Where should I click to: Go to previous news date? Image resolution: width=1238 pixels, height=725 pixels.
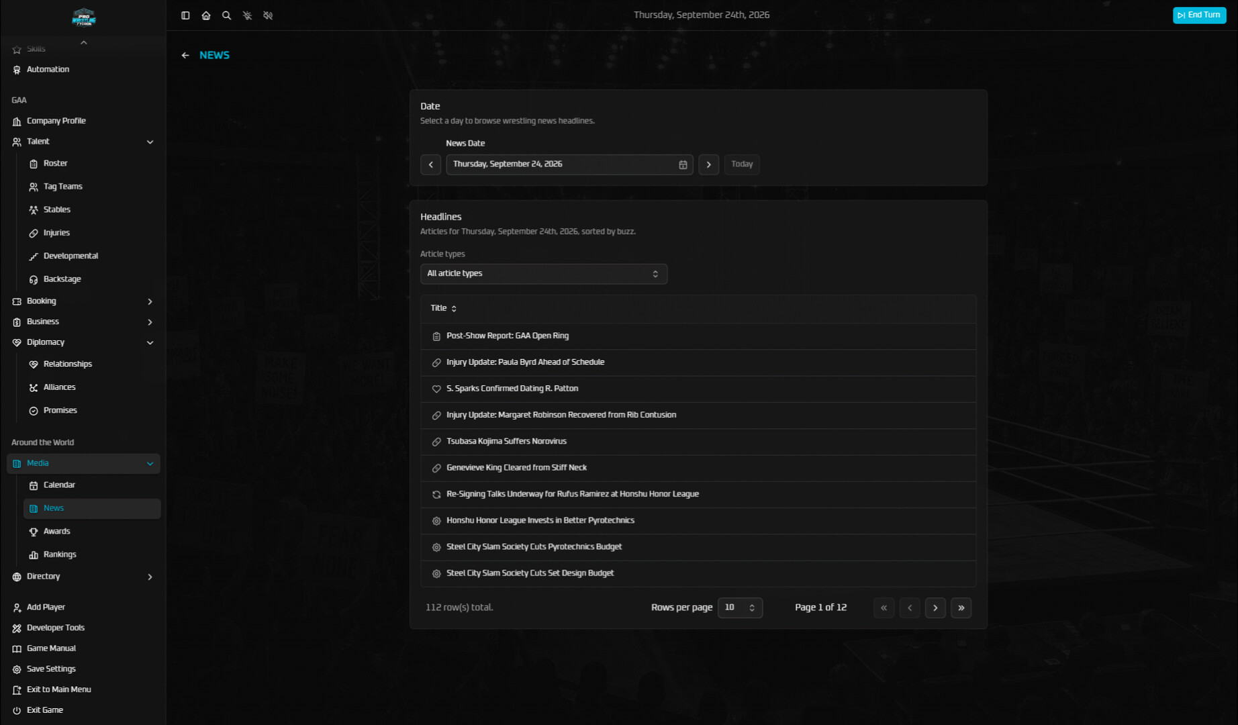click(431, 164)
